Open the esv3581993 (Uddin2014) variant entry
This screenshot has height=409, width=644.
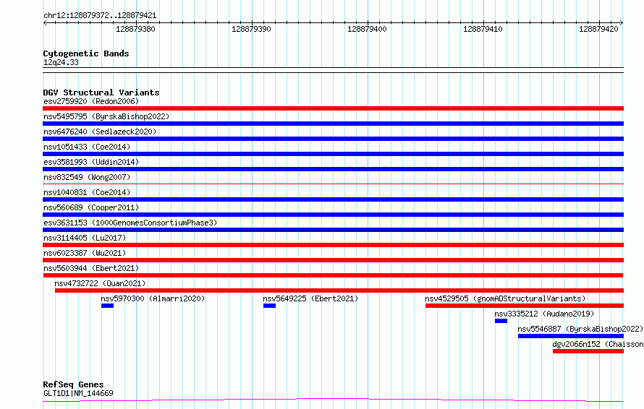(91, 162)
